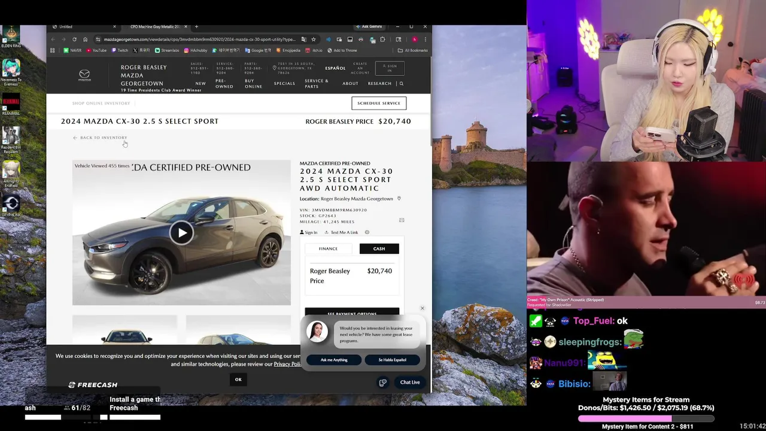Open the NEW vehicles menu

pos(200,84)
